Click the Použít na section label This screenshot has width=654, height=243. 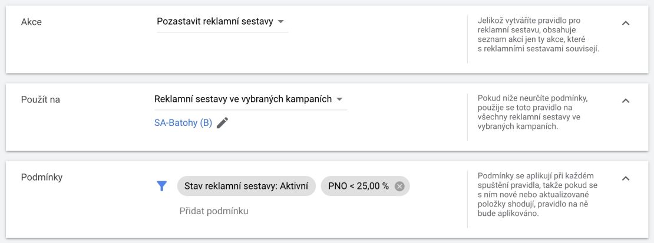pyautogui.click(x=41, y=99)
